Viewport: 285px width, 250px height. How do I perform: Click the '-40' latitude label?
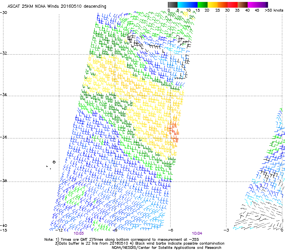tap(3, 225)
